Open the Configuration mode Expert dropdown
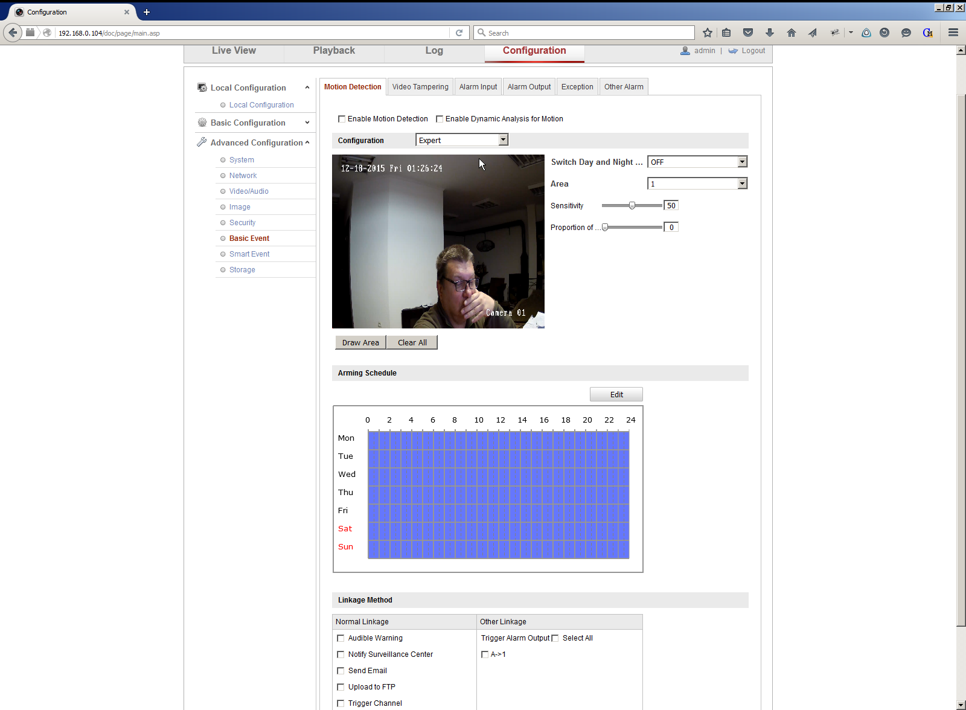The image size is (966, 710). click(462, 140)
